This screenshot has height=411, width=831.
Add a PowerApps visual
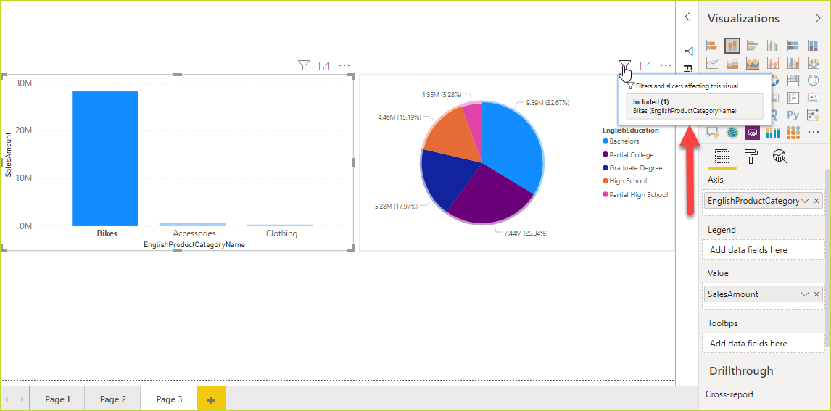coord(753,133)
